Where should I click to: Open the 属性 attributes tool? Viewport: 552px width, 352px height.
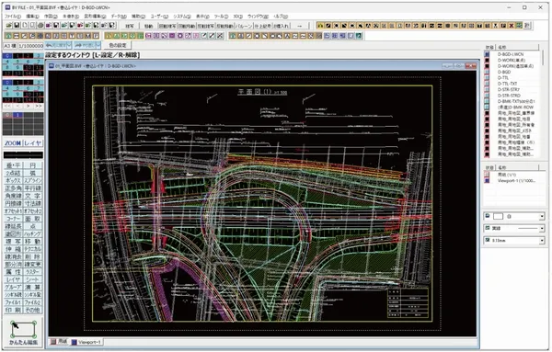(13, 272)
